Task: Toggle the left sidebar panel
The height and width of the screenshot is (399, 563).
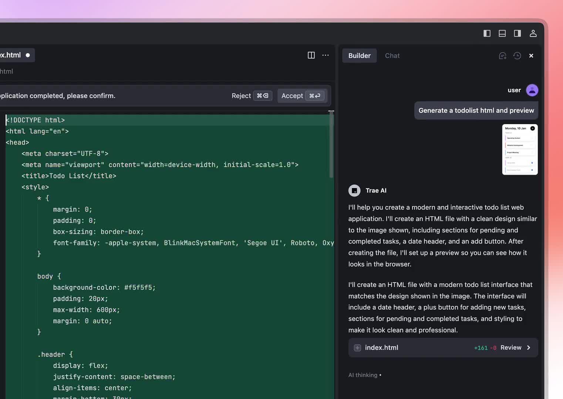Action: pos(487,34)
